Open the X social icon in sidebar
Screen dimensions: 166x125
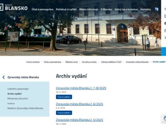[165, 38]
